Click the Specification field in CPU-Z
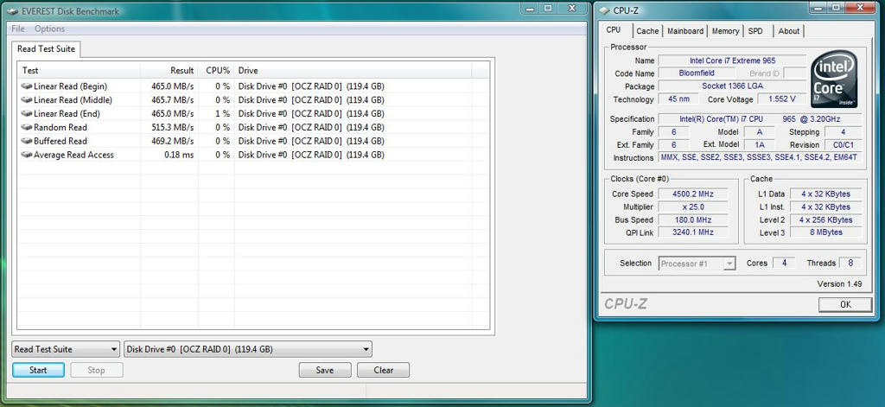Image resolution: width=885 pixels, height=407 pixels. click(x=760, y=119)
